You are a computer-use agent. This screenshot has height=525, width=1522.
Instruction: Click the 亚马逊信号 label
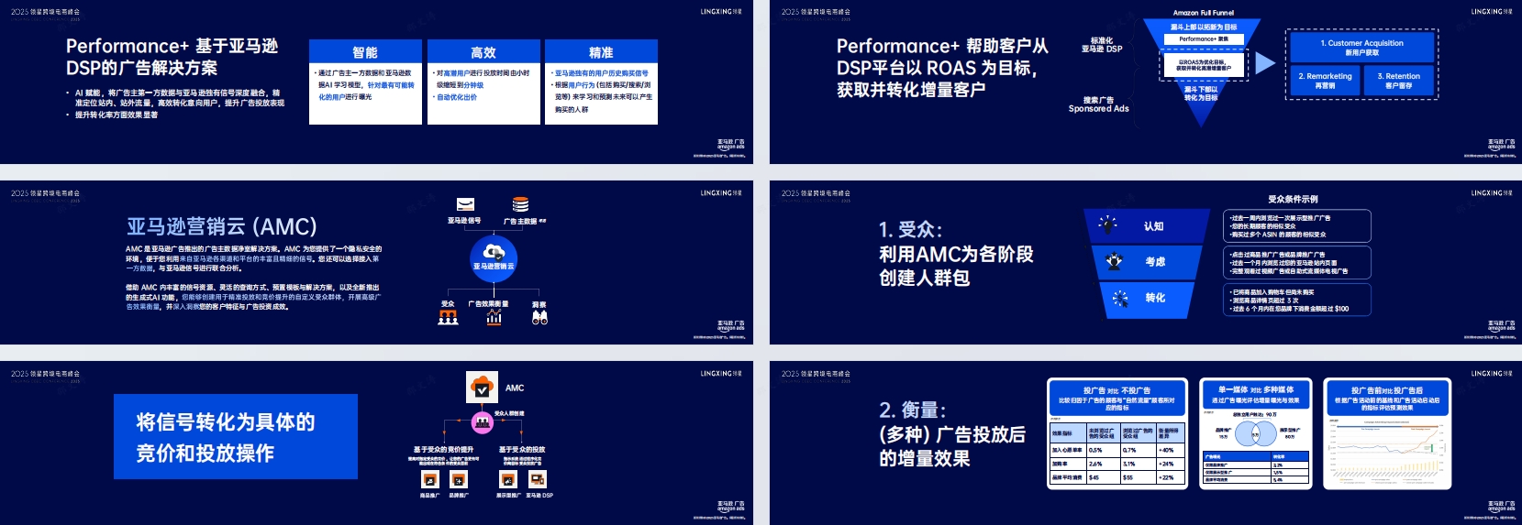tap(464, 221)
